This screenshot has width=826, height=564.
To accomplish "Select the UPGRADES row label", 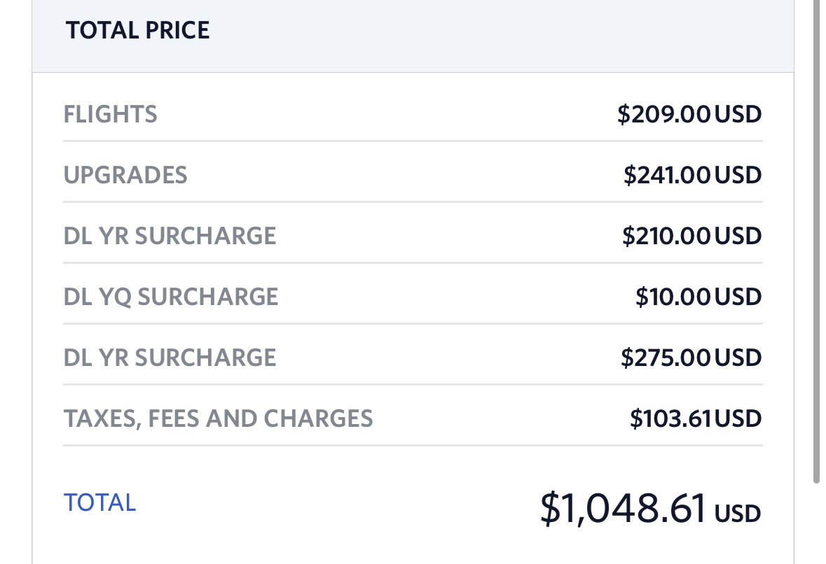I will [x=125, y=175].
